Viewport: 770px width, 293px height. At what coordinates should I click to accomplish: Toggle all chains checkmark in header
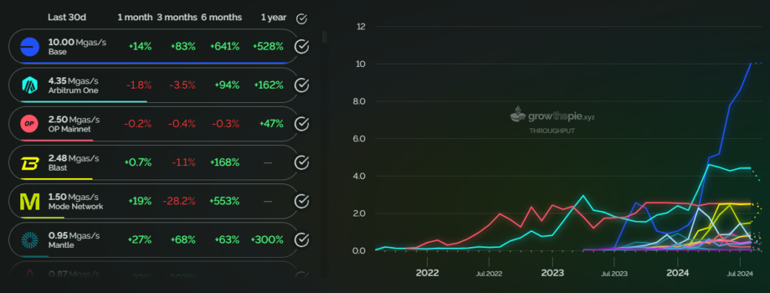tap(302, 19)
